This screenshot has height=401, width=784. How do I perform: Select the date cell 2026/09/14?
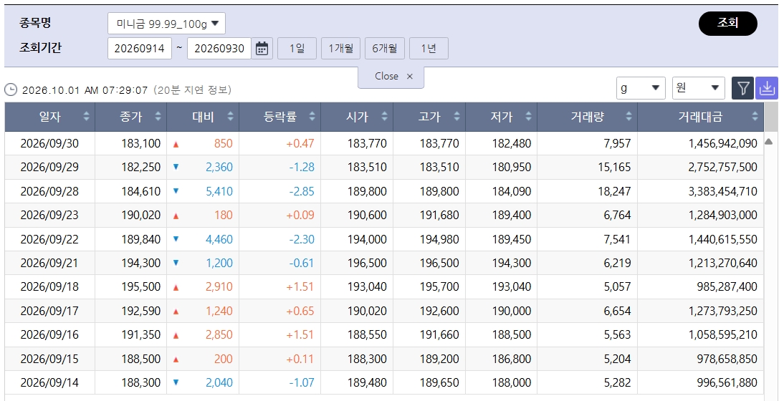49,383
